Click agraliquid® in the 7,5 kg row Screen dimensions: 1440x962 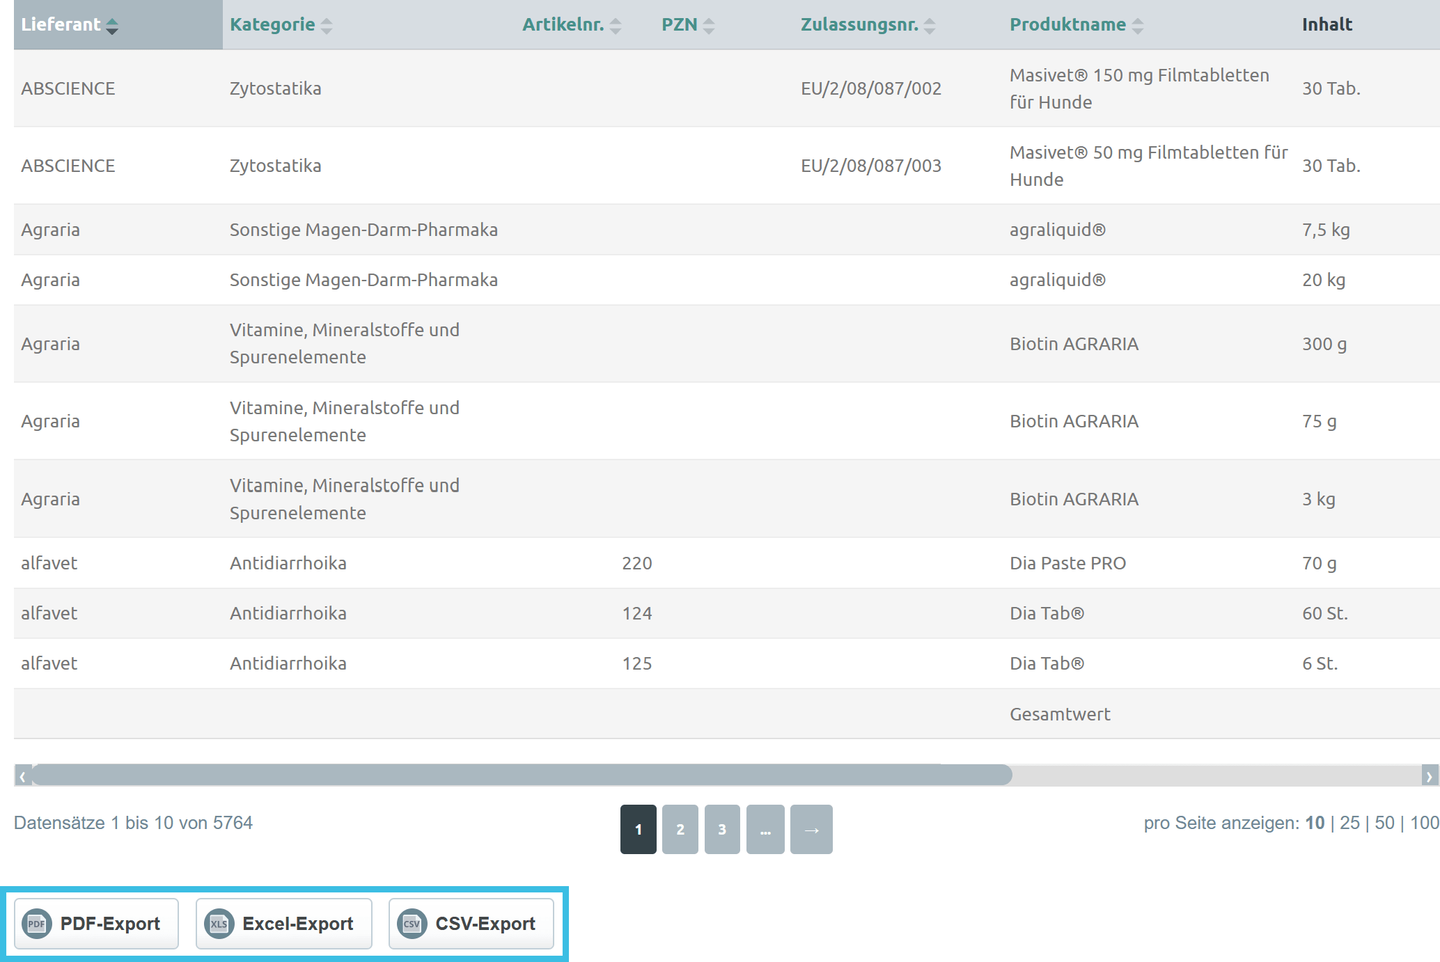[1058, 230]
